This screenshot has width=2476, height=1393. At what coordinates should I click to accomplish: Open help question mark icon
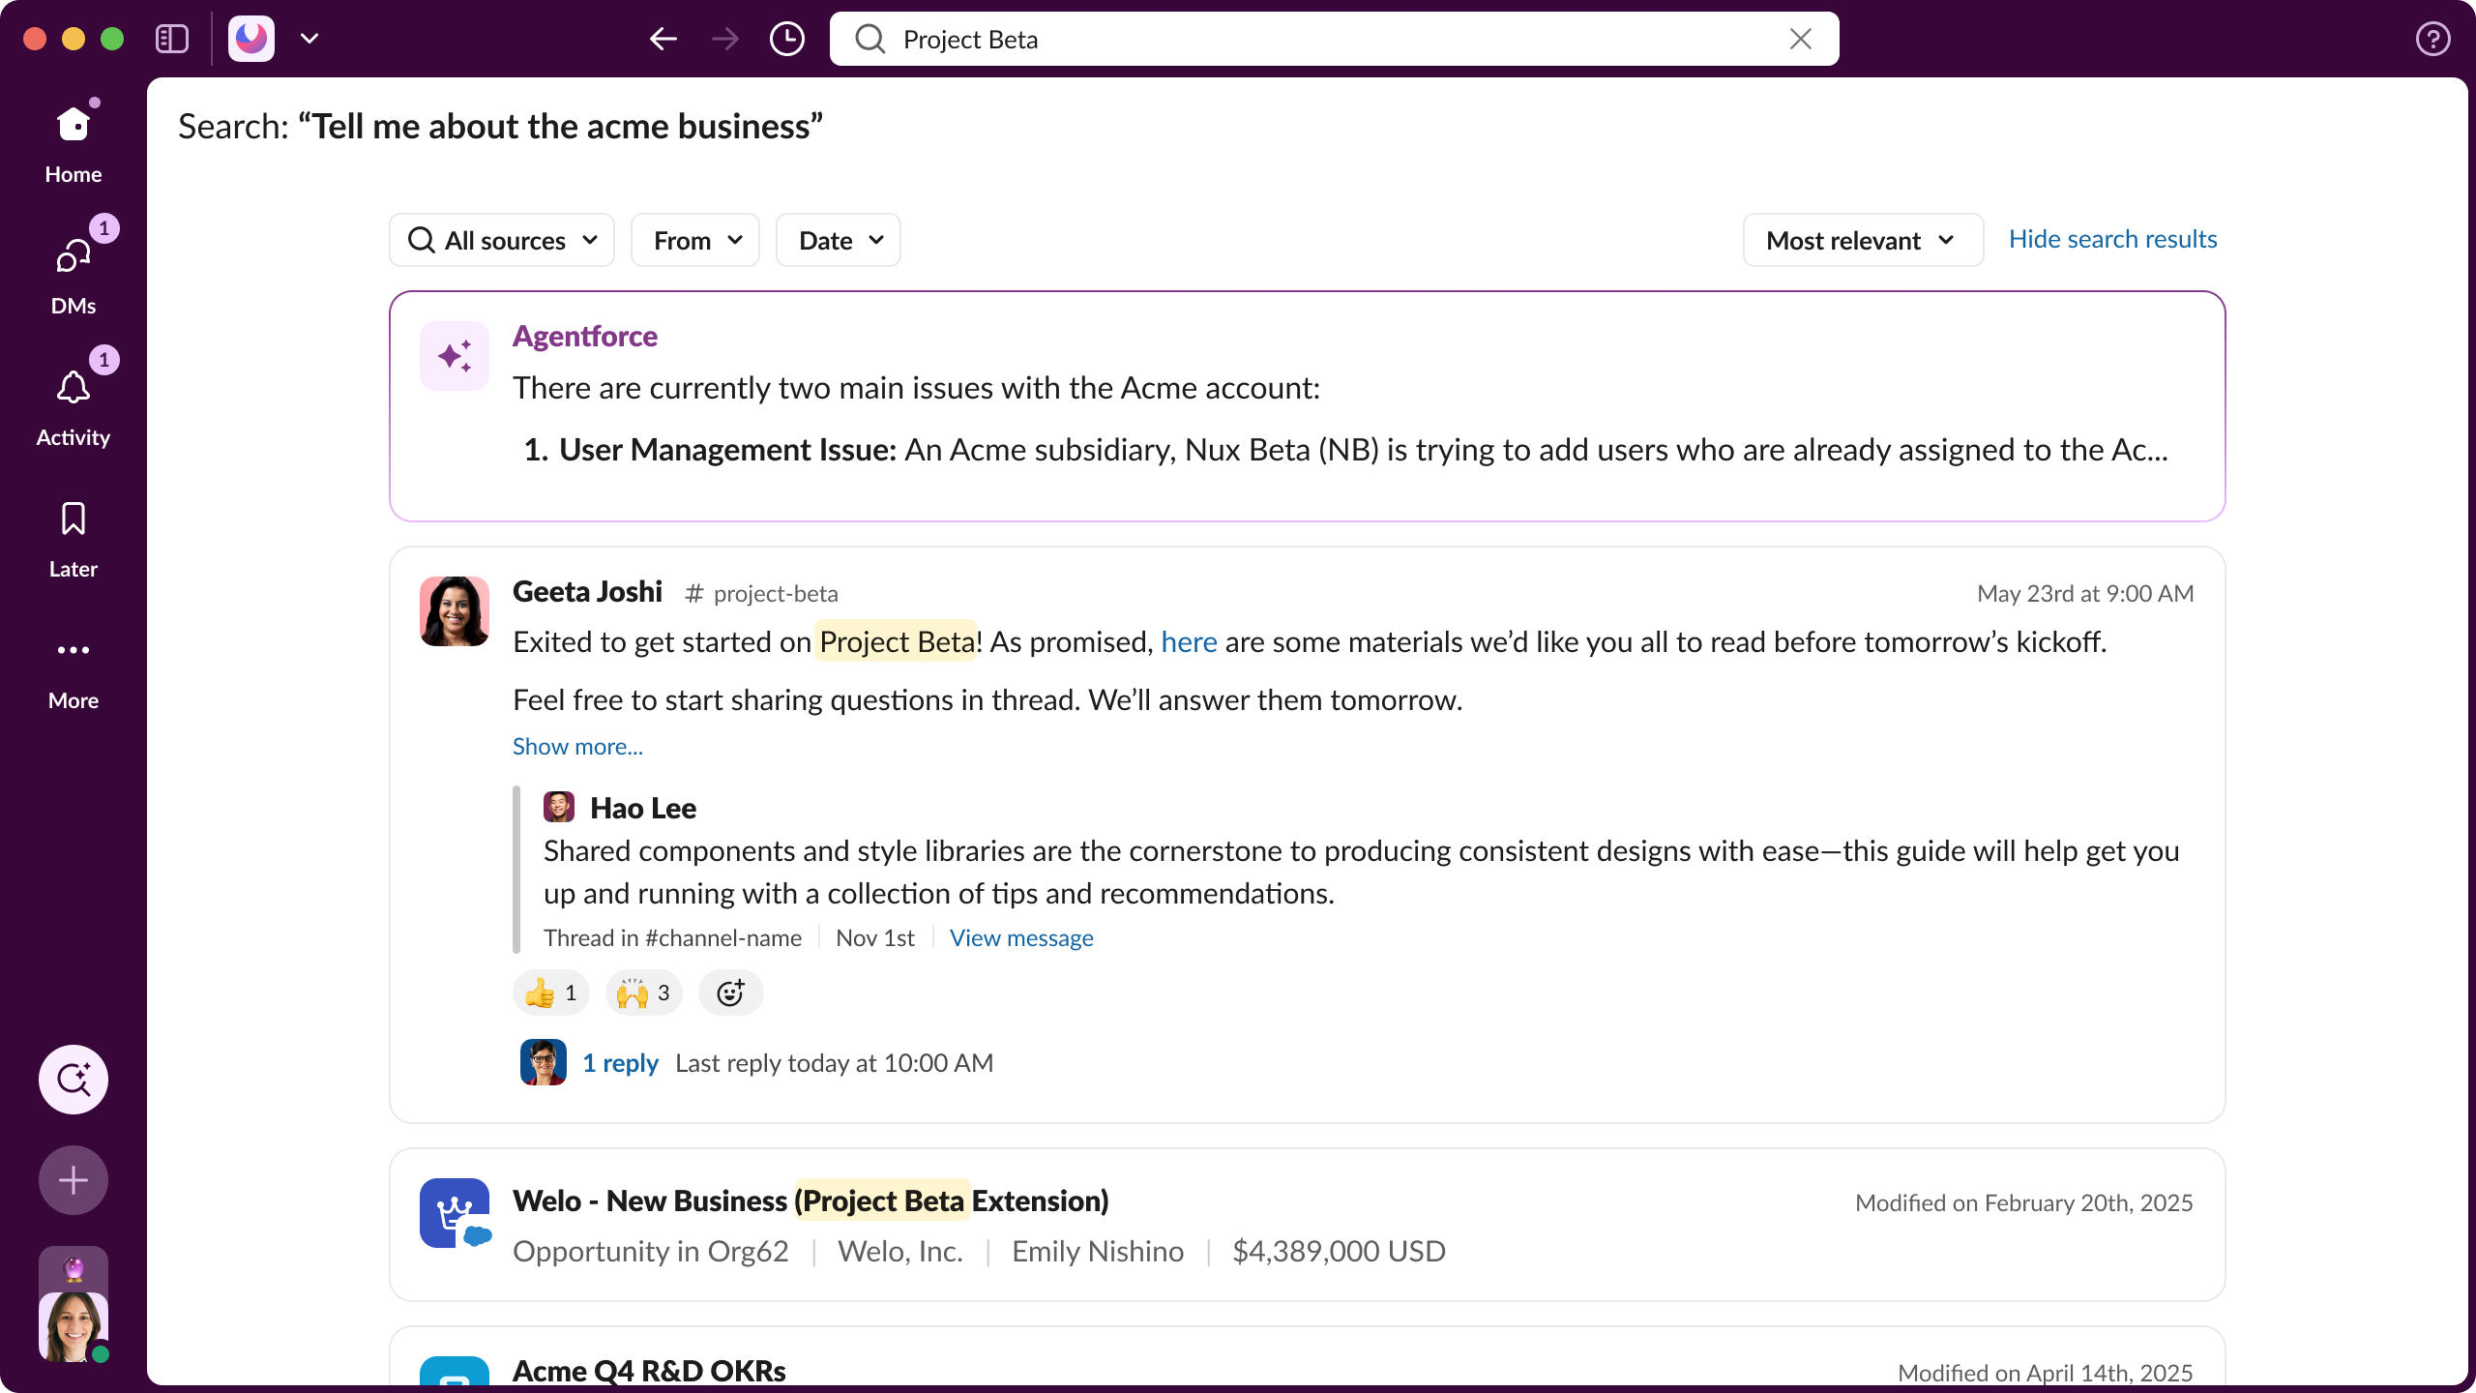(2433, 39)
